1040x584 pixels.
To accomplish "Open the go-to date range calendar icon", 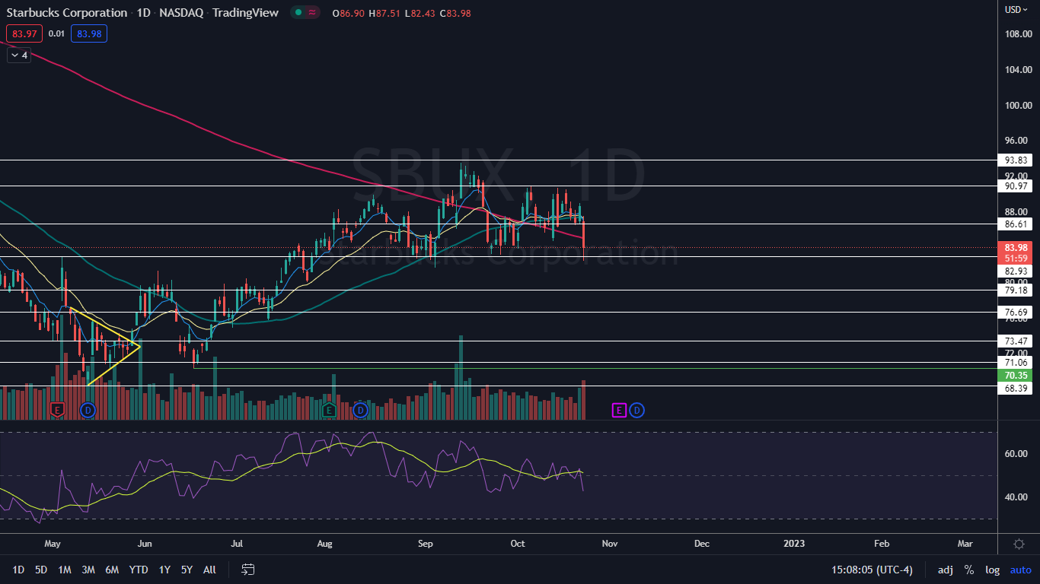I will [247, 570].
